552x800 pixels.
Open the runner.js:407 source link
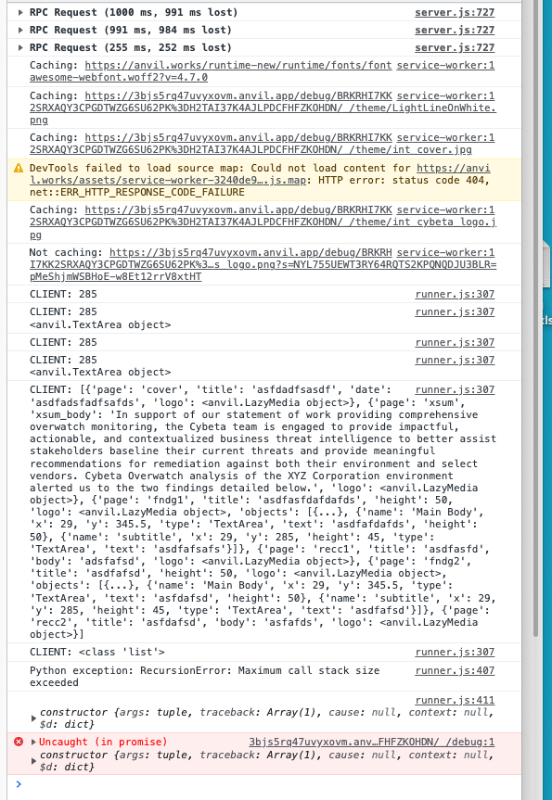(x=455, y=670)
